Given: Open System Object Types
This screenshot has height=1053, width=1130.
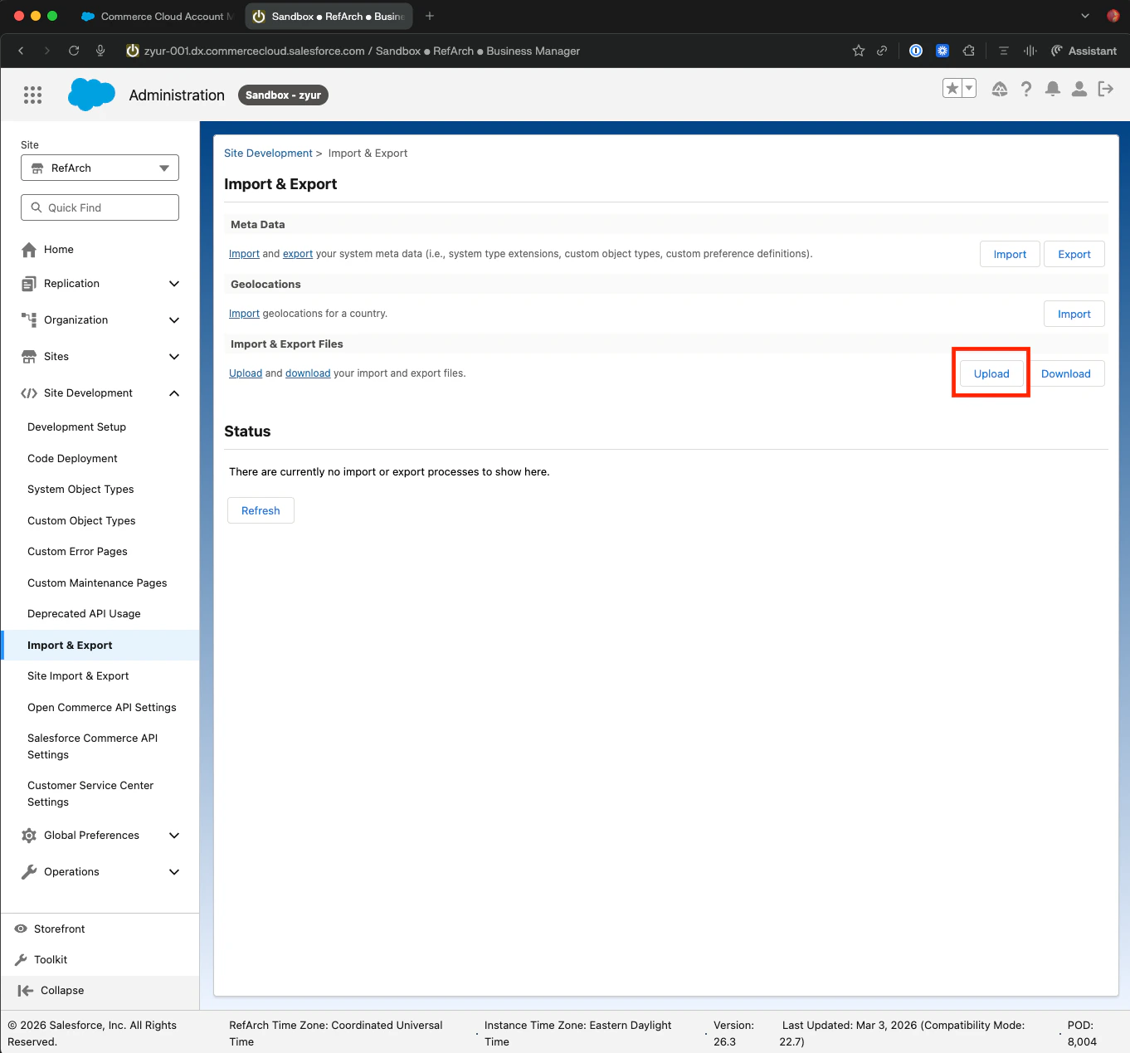Looking at the screenshot, I should 80,490.
